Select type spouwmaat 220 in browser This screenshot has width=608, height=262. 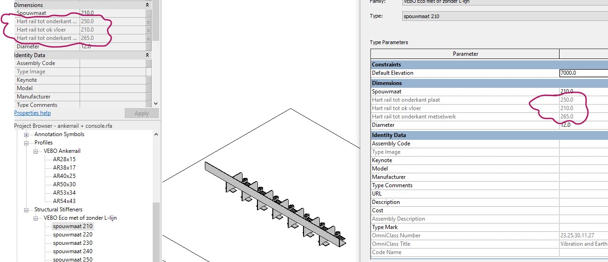click(x=73, y=235)
